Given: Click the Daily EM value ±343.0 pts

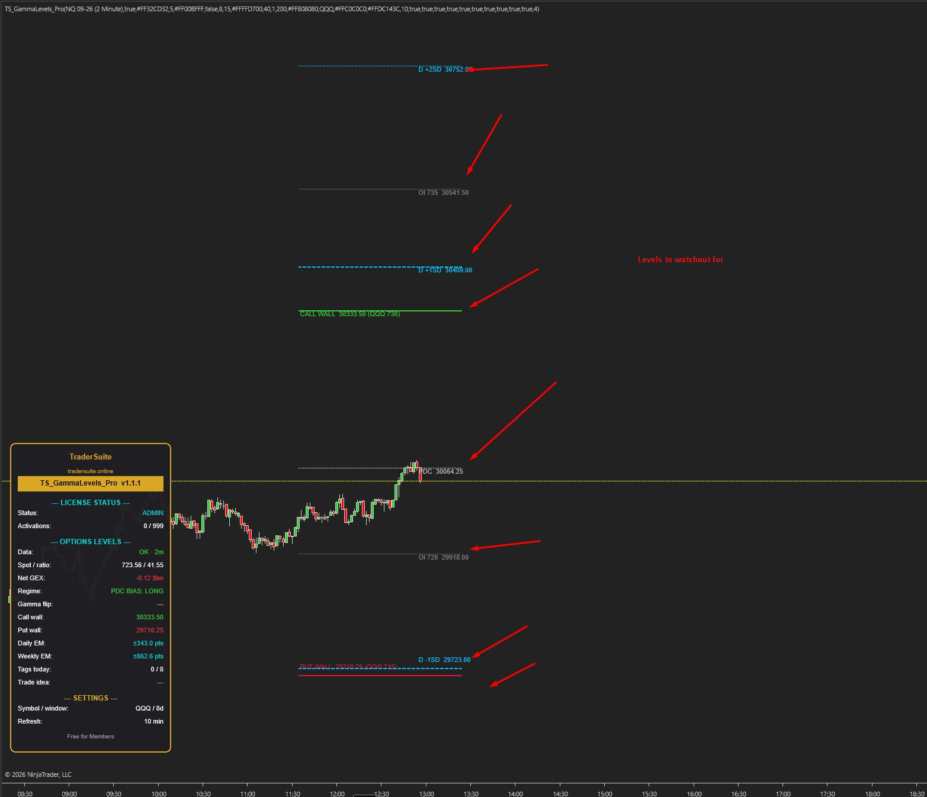Looking at the screenshot, I should [148, 643].
